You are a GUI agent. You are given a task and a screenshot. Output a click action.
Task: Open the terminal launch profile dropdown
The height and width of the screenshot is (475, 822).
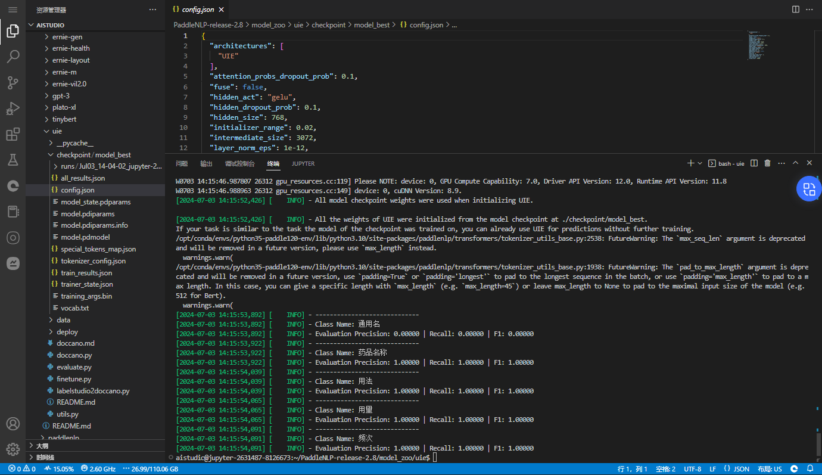700,163
